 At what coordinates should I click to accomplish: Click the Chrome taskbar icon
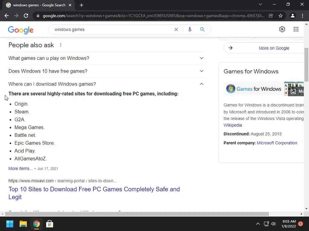pyautogui.click(x=37, y=224)
